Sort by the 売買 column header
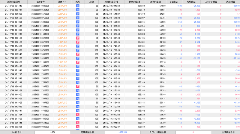 click(x=78, y=2)
